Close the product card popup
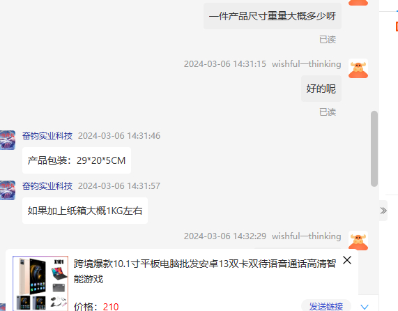 pos(347,260)
